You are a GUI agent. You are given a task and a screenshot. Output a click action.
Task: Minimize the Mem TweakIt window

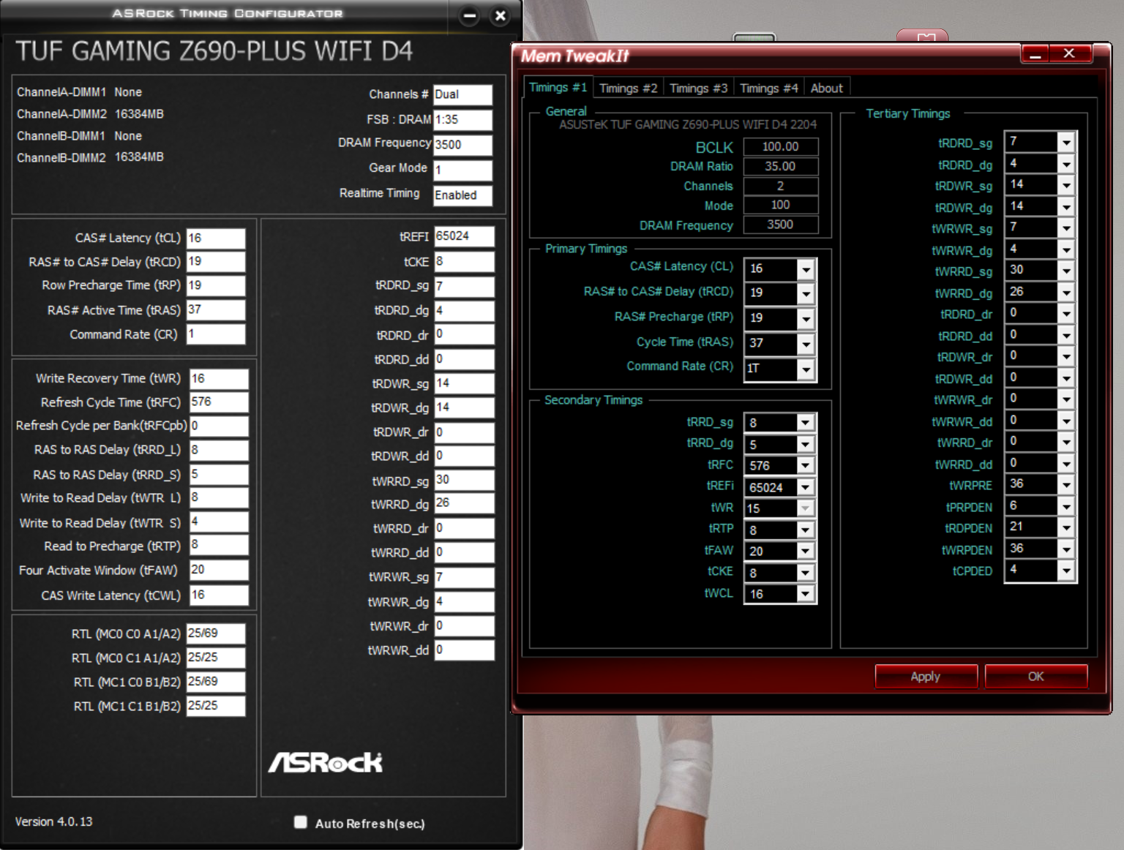coord(1035,54)
